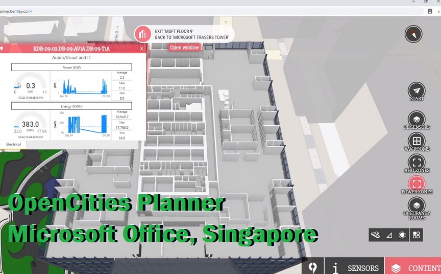Click the Power (KW) section header
The image size is (441, 274).
71,67
